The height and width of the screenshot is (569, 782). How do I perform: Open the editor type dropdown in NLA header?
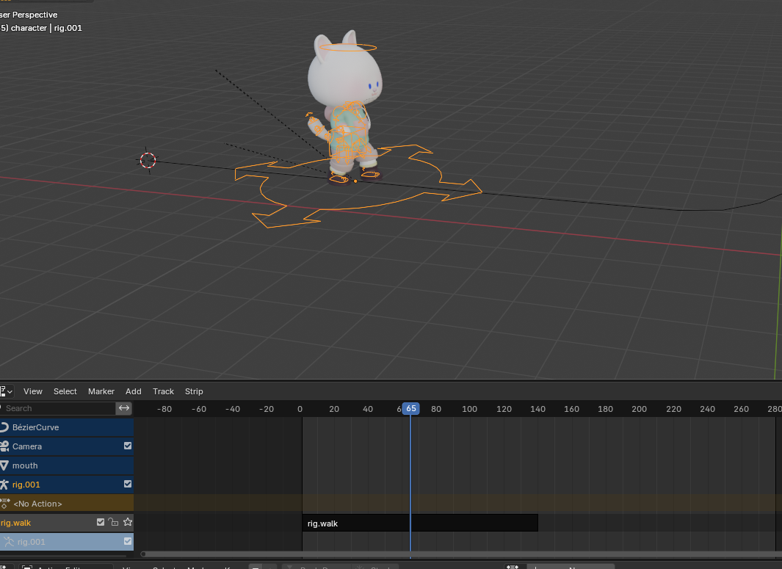[6, 391]
